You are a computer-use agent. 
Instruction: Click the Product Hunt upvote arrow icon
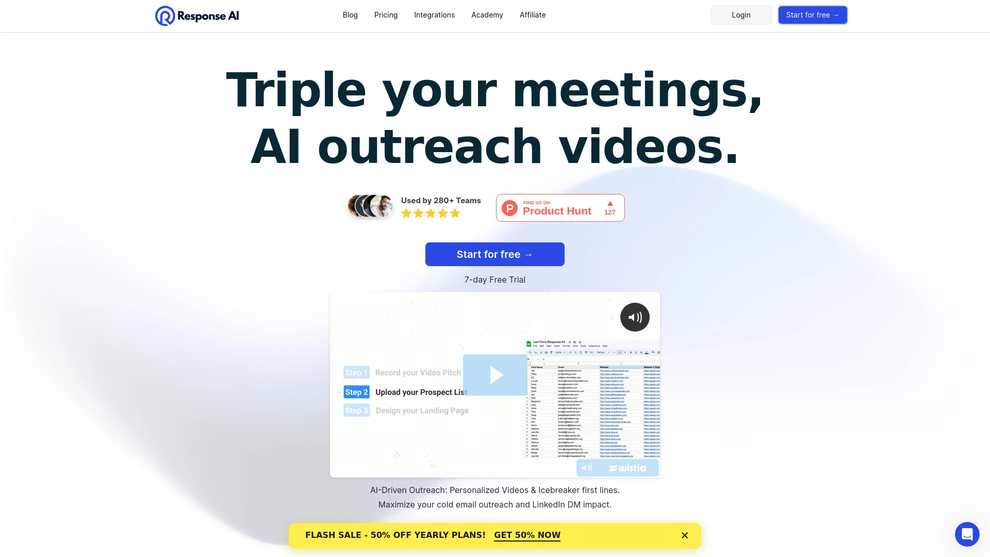coord(610,203)
